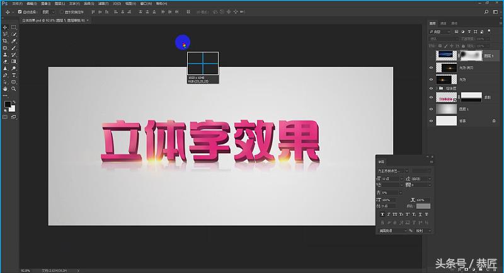504x273 pixels.
Task: Swap foreground and background colors
Action: (14, 102)
